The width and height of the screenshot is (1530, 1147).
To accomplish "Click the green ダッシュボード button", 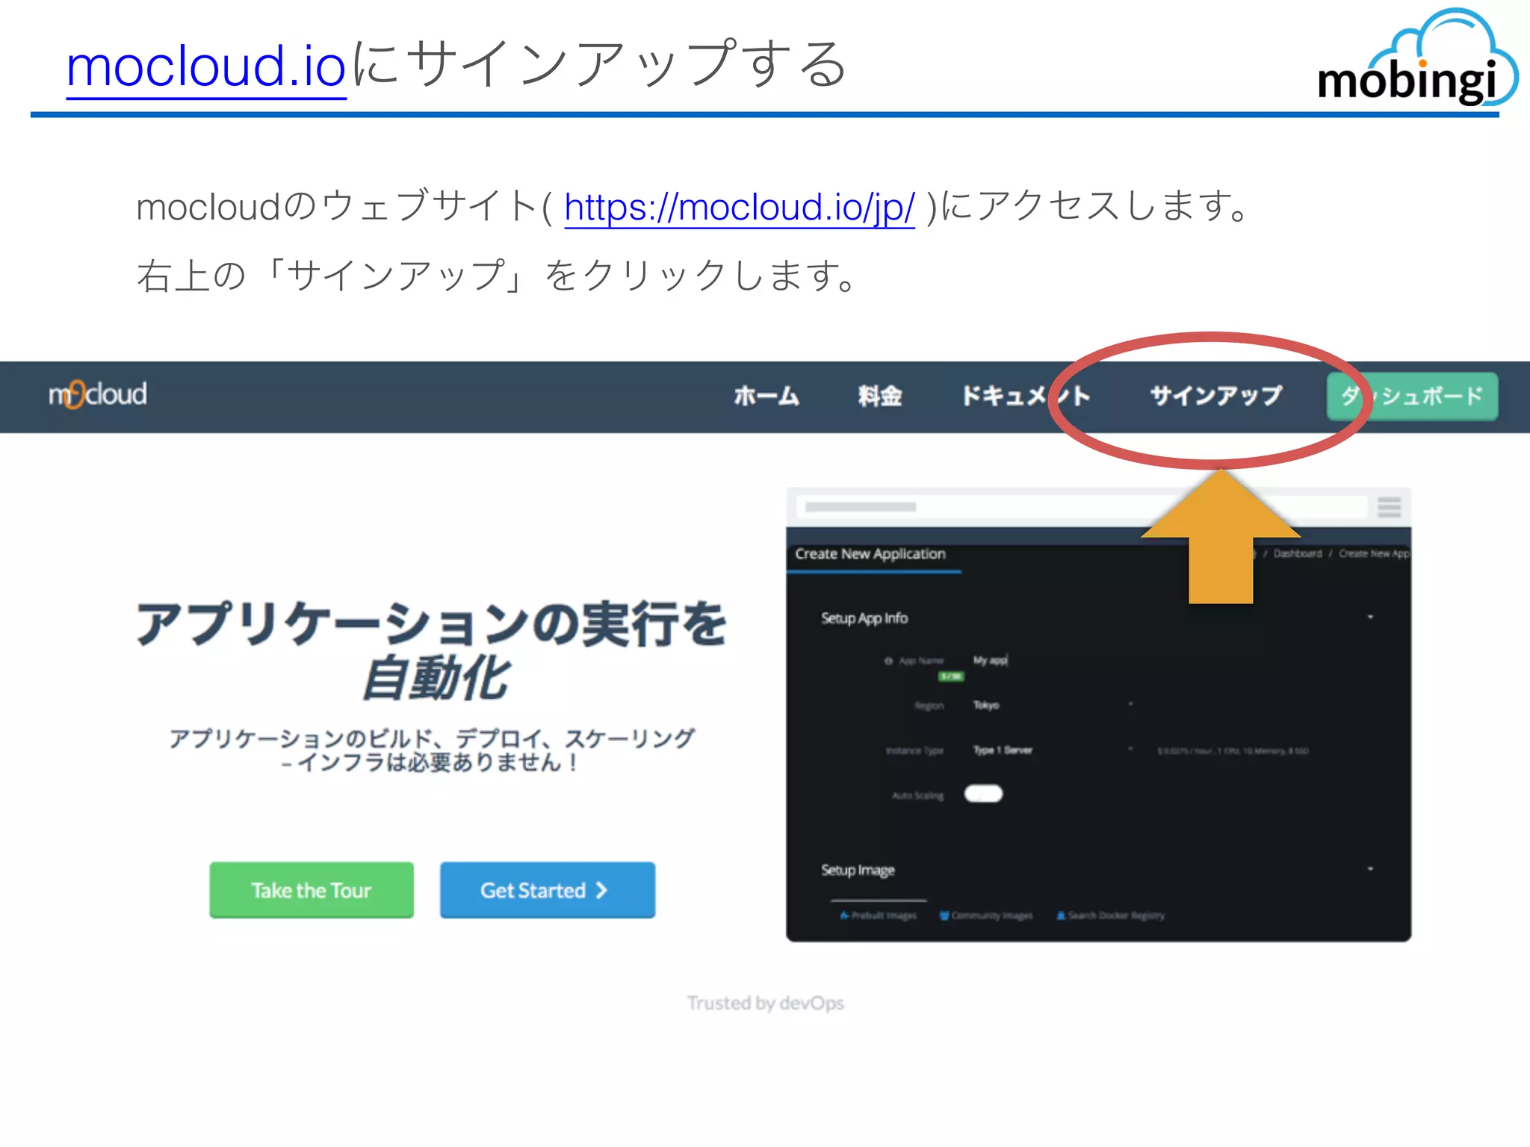I will [1412, 397].
